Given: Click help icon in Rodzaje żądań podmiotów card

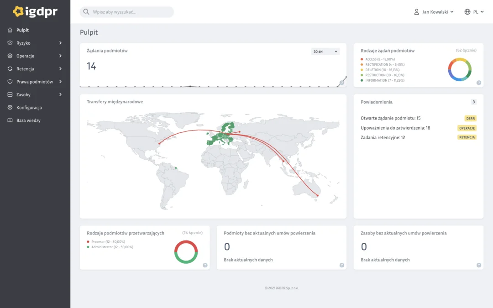Looking at the screenshot, I should pyautogui.click(x=478, y=83).
